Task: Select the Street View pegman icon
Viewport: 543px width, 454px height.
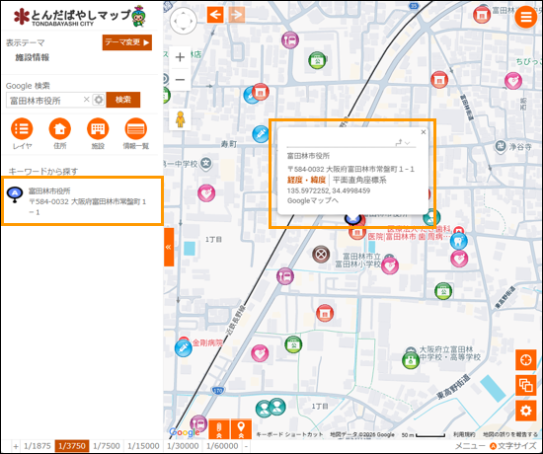Action: pos(180,119)
